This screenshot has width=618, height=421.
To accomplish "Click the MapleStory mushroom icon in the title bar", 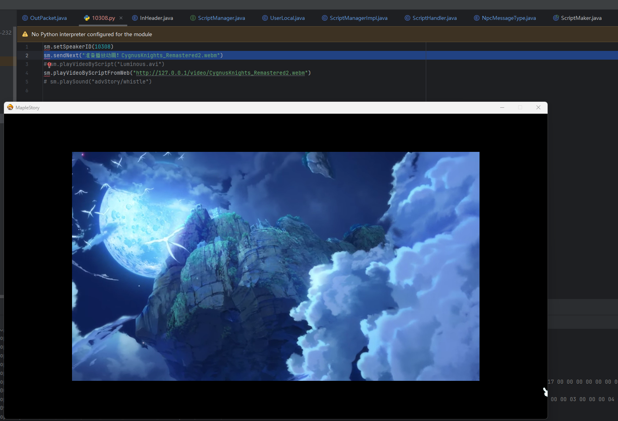I will click(10, 107).
